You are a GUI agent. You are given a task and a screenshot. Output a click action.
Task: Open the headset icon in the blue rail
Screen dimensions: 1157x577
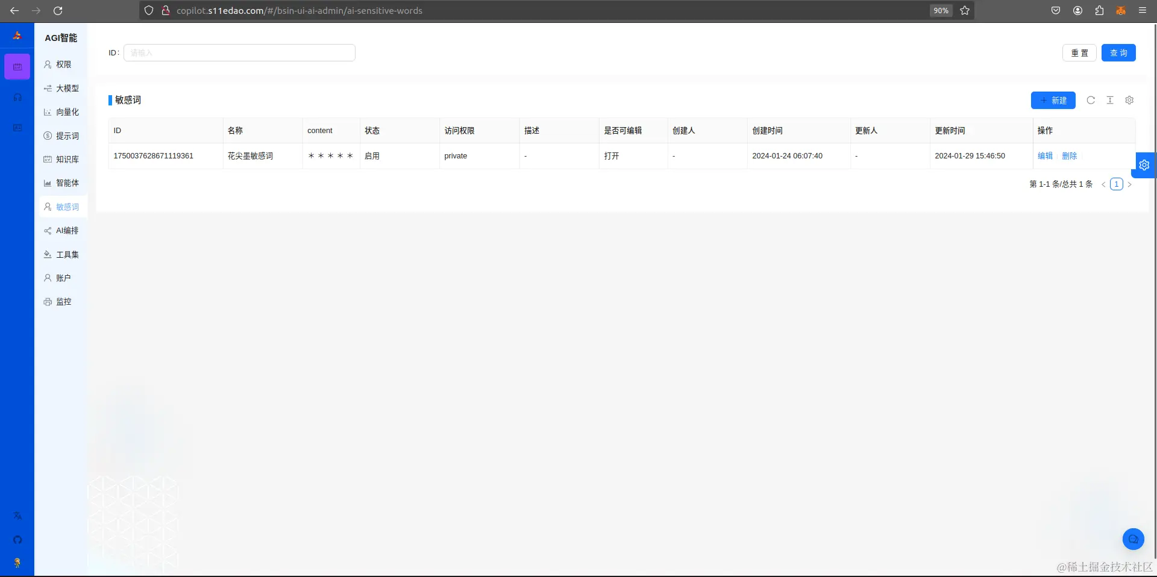[x=17, y=98]
